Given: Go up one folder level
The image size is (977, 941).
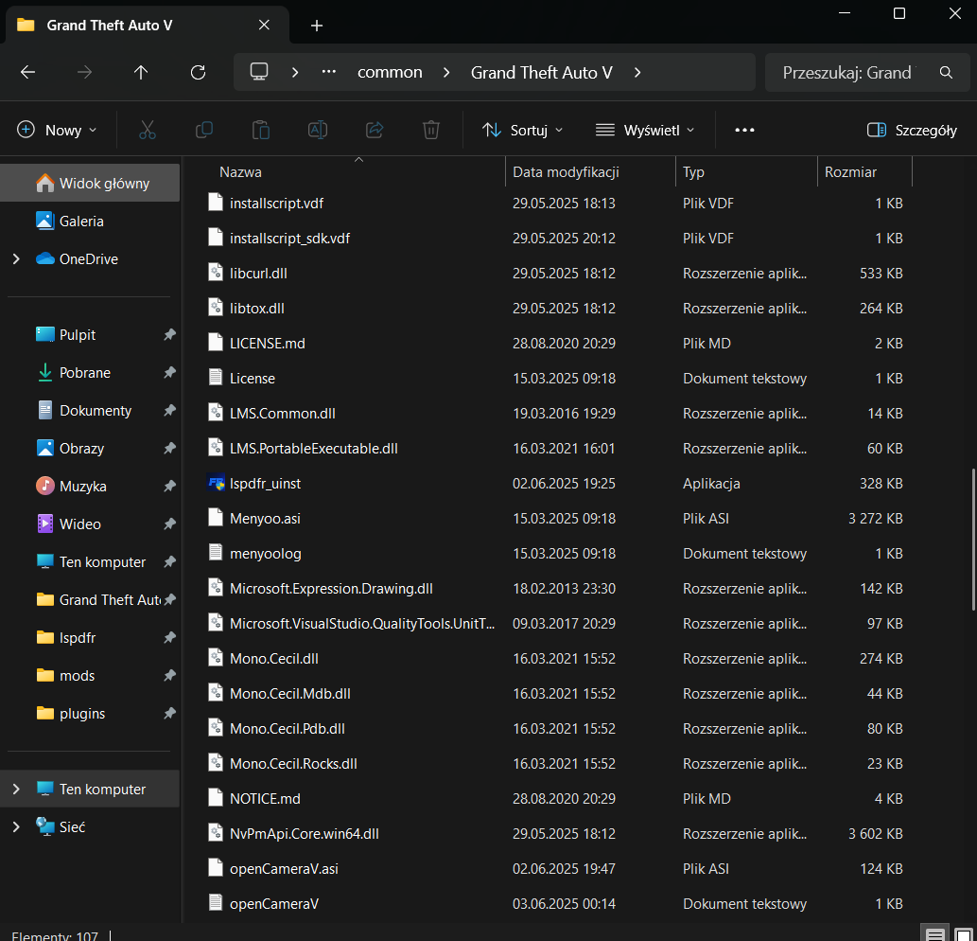Looking at the screenshot, I should [x=141, y=72].
